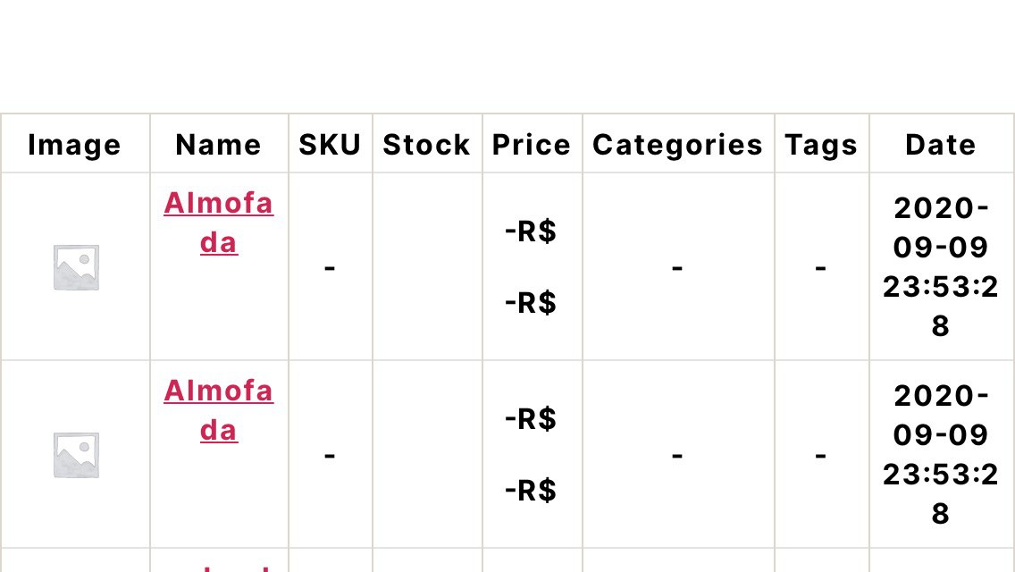
Task: Click the Price column header
Action: click(532, 145)
